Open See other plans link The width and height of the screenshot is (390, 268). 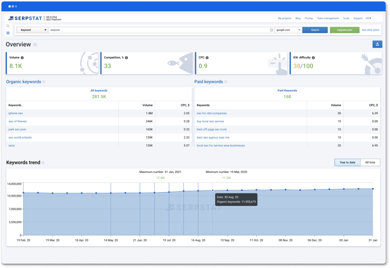coord(370,30)
